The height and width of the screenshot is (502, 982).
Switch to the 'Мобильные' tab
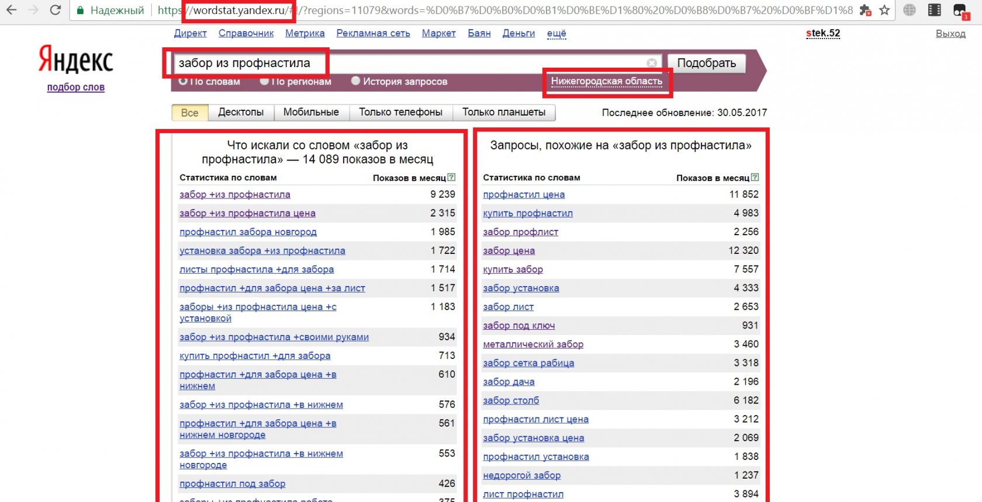coord(311,112)
